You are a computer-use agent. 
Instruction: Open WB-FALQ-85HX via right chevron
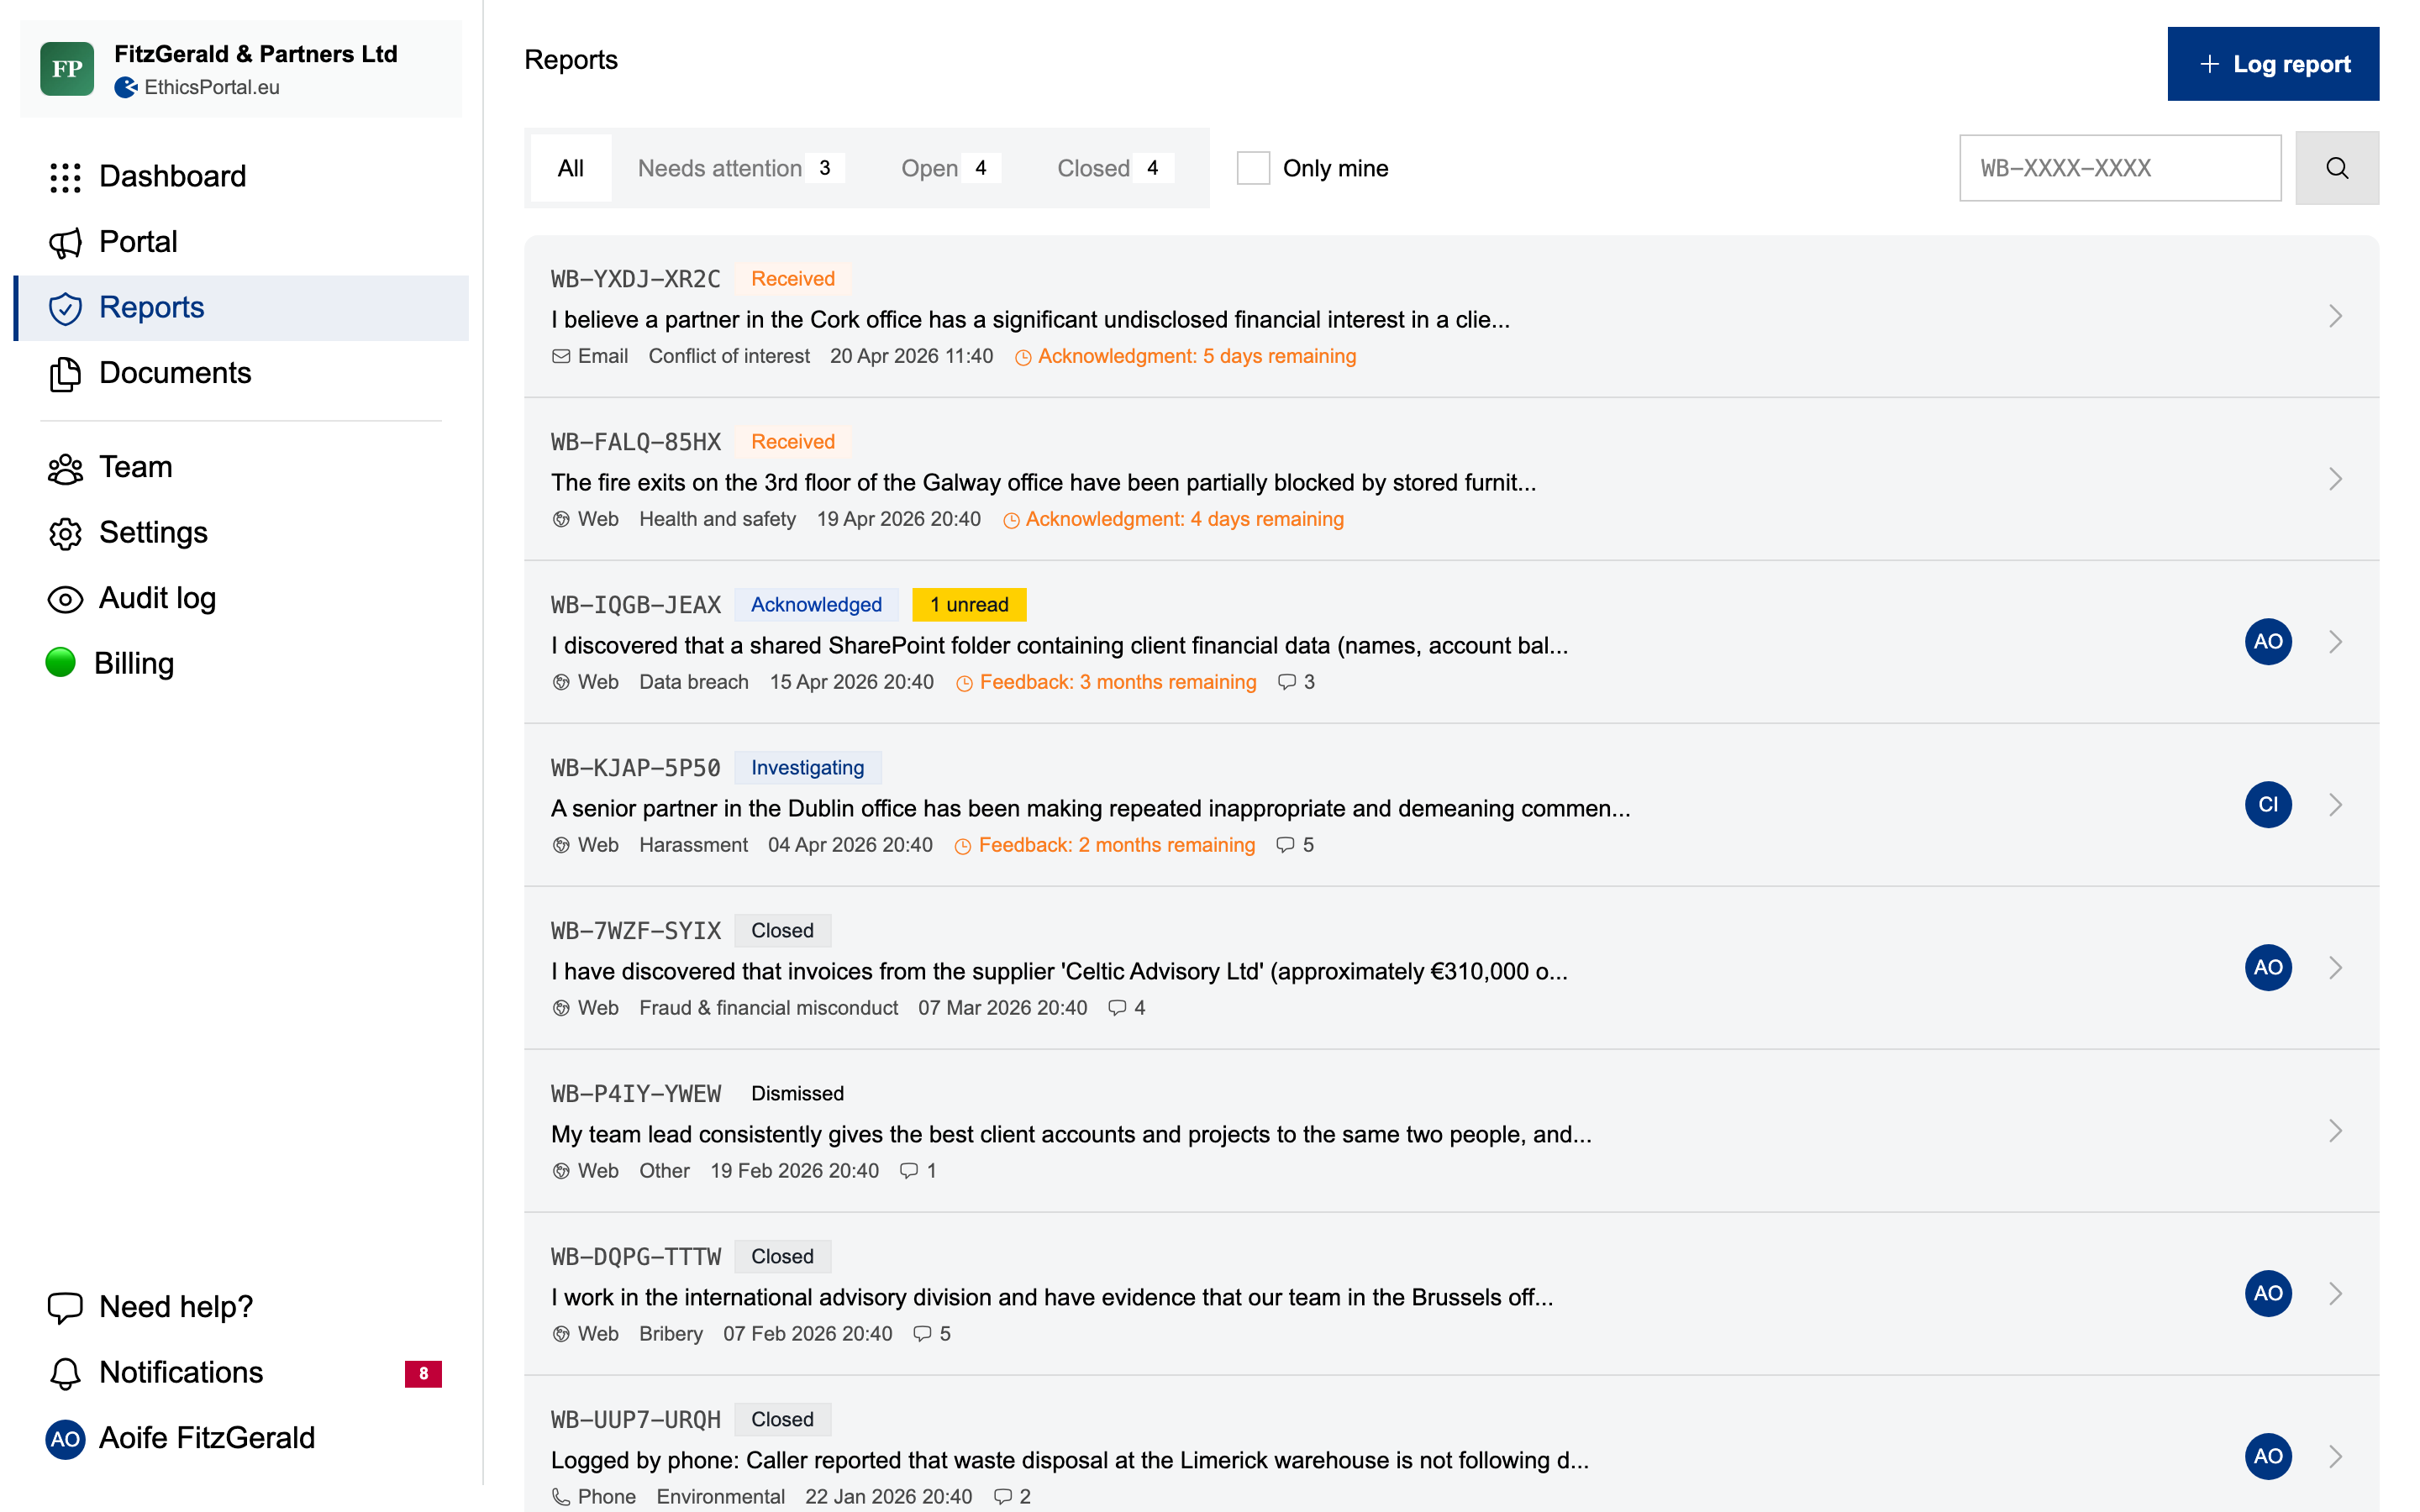[2335, 479]
